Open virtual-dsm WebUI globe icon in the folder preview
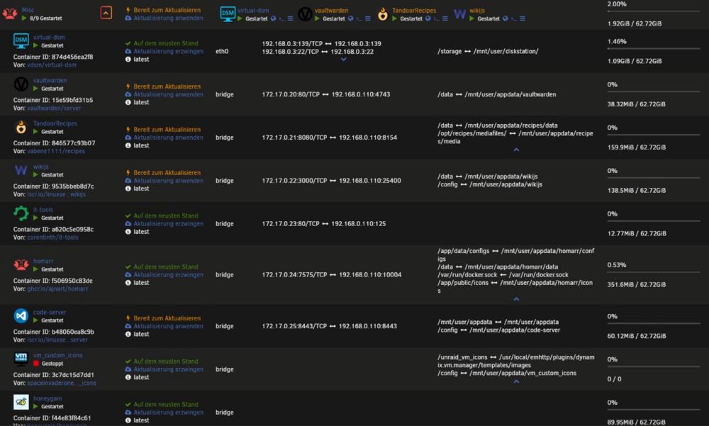 tap(273, 18)
